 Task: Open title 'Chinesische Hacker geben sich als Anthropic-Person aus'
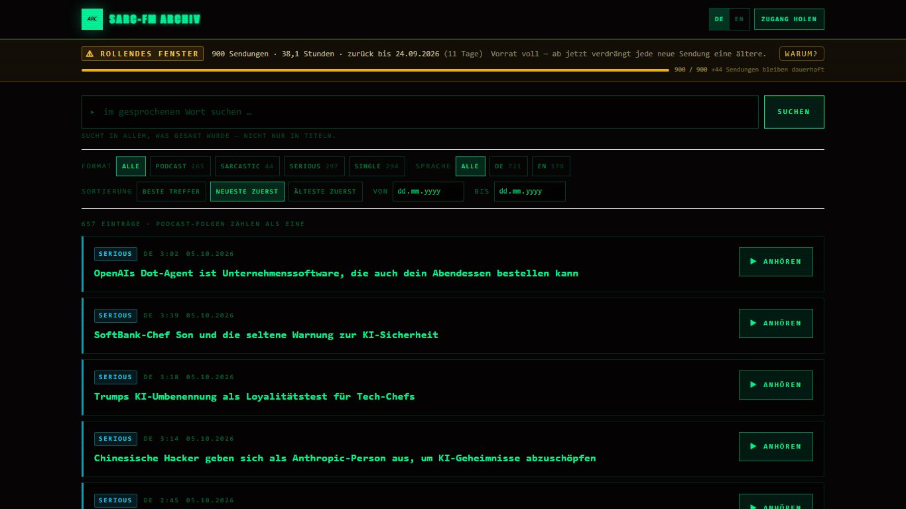click(x=345, y=458)
